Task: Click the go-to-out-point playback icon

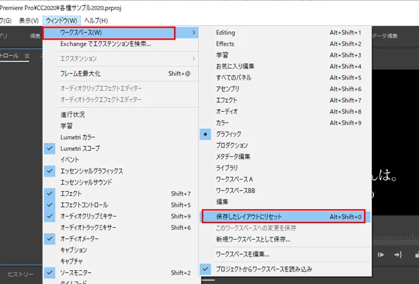Action: [x=398, y=255]
